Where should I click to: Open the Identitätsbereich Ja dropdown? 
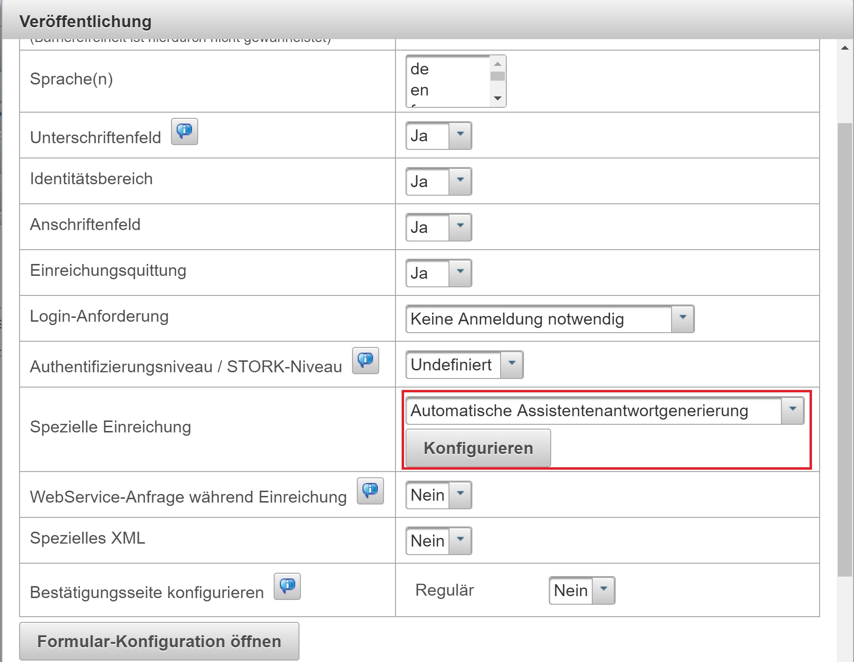coord(438,181)
